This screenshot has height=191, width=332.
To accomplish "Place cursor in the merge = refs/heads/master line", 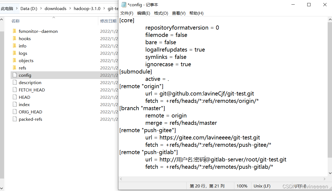I will (x=181, y=123).
